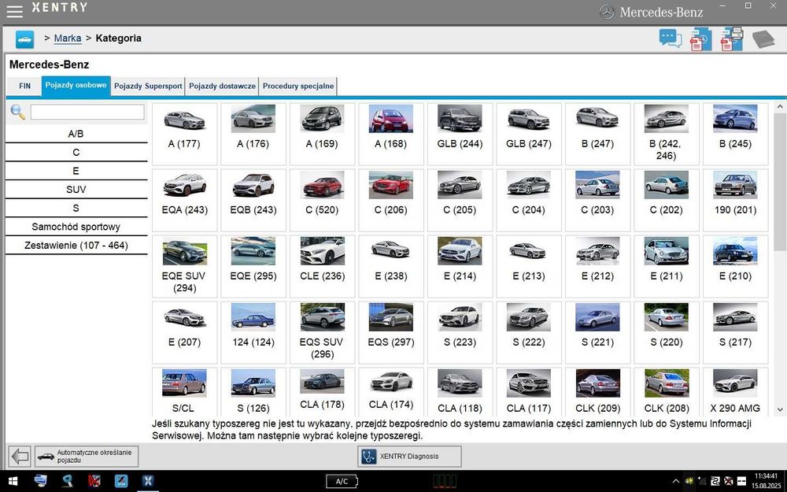
Task: Click the scrollbar down arrow in model list
Action: pos(780,410)
